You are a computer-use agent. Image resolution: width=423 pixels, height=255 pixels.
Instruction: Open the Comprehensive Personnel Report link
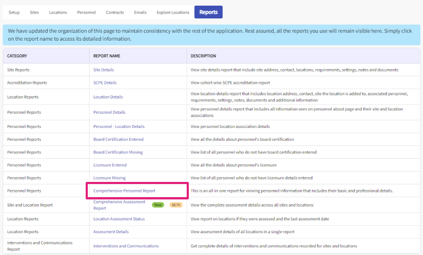pyautogui.click(x=124, y=191)
